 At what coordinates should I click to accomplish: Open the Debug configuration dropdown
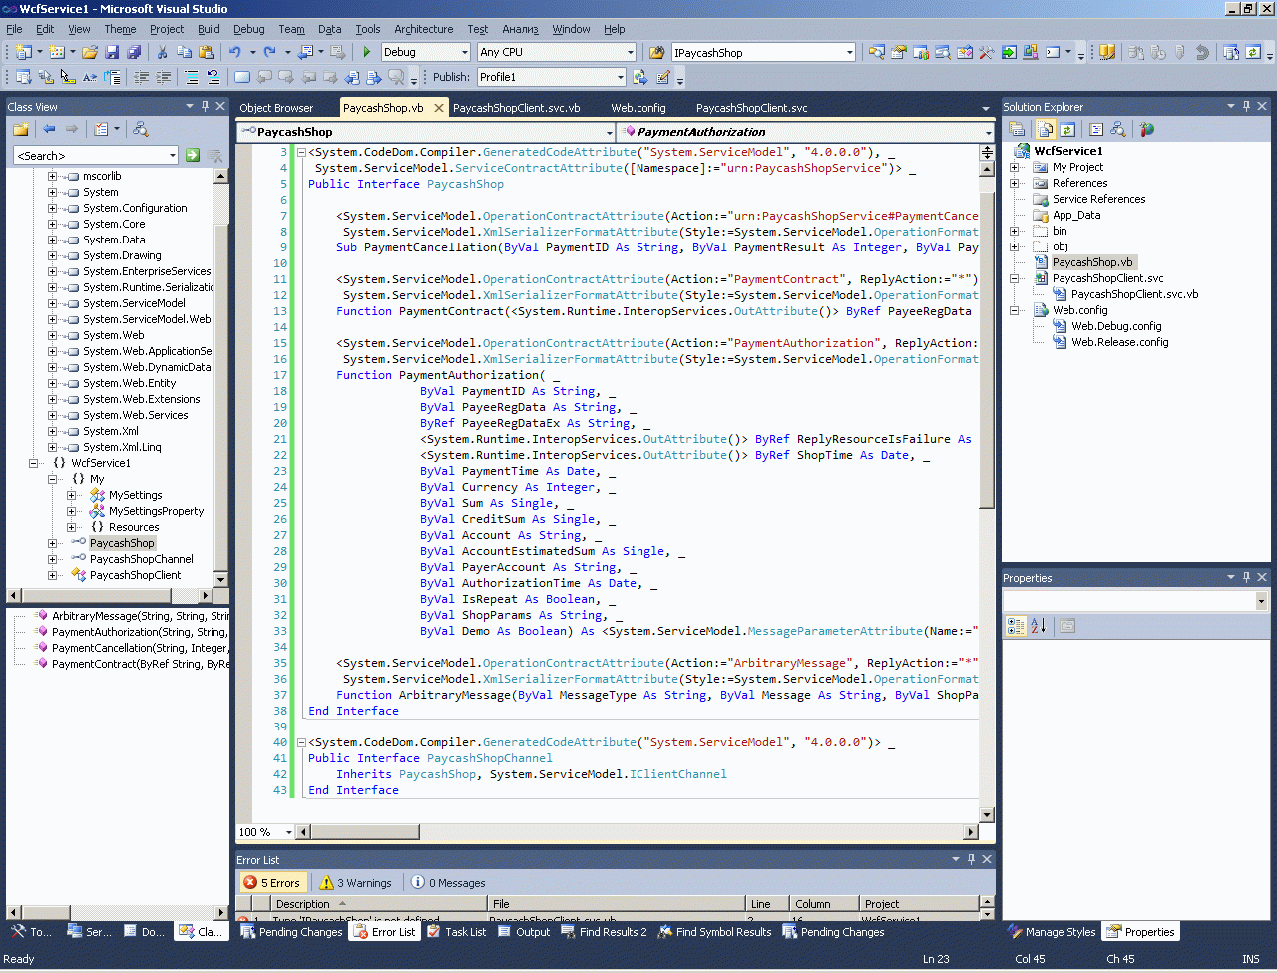tap(465, 52)
